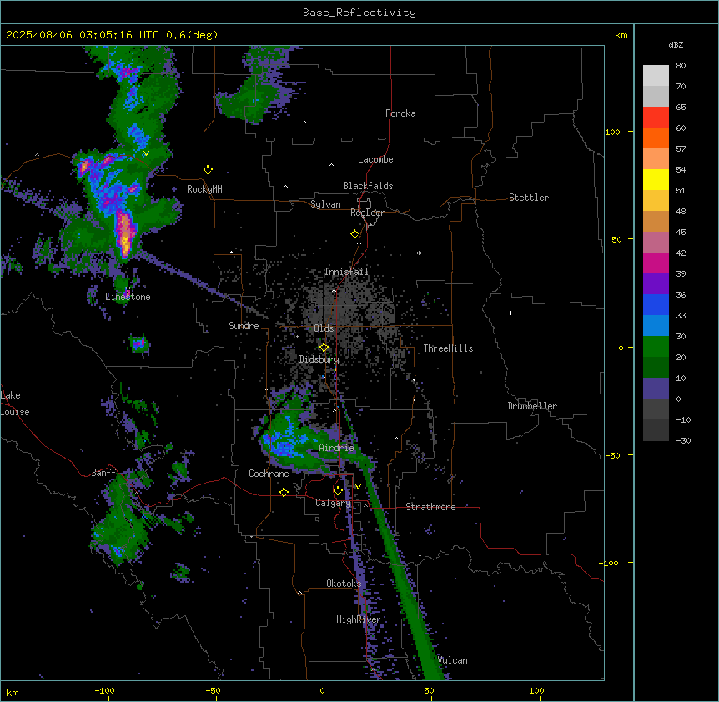Viewport: 719px width, 702px height.
Task: Select the ThreeHills label
Action: coord(448,348)
